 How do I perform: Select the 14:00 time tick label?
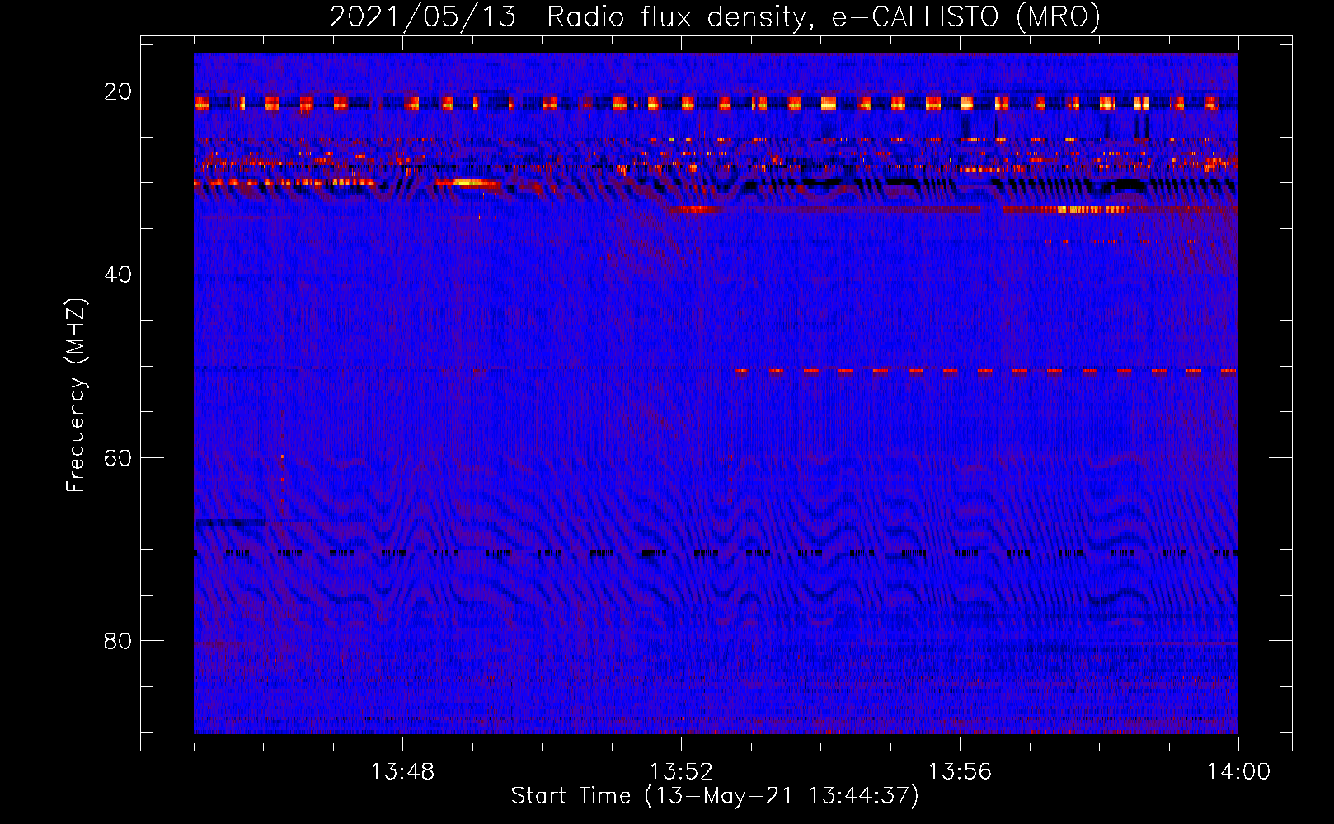[1238, 772]
